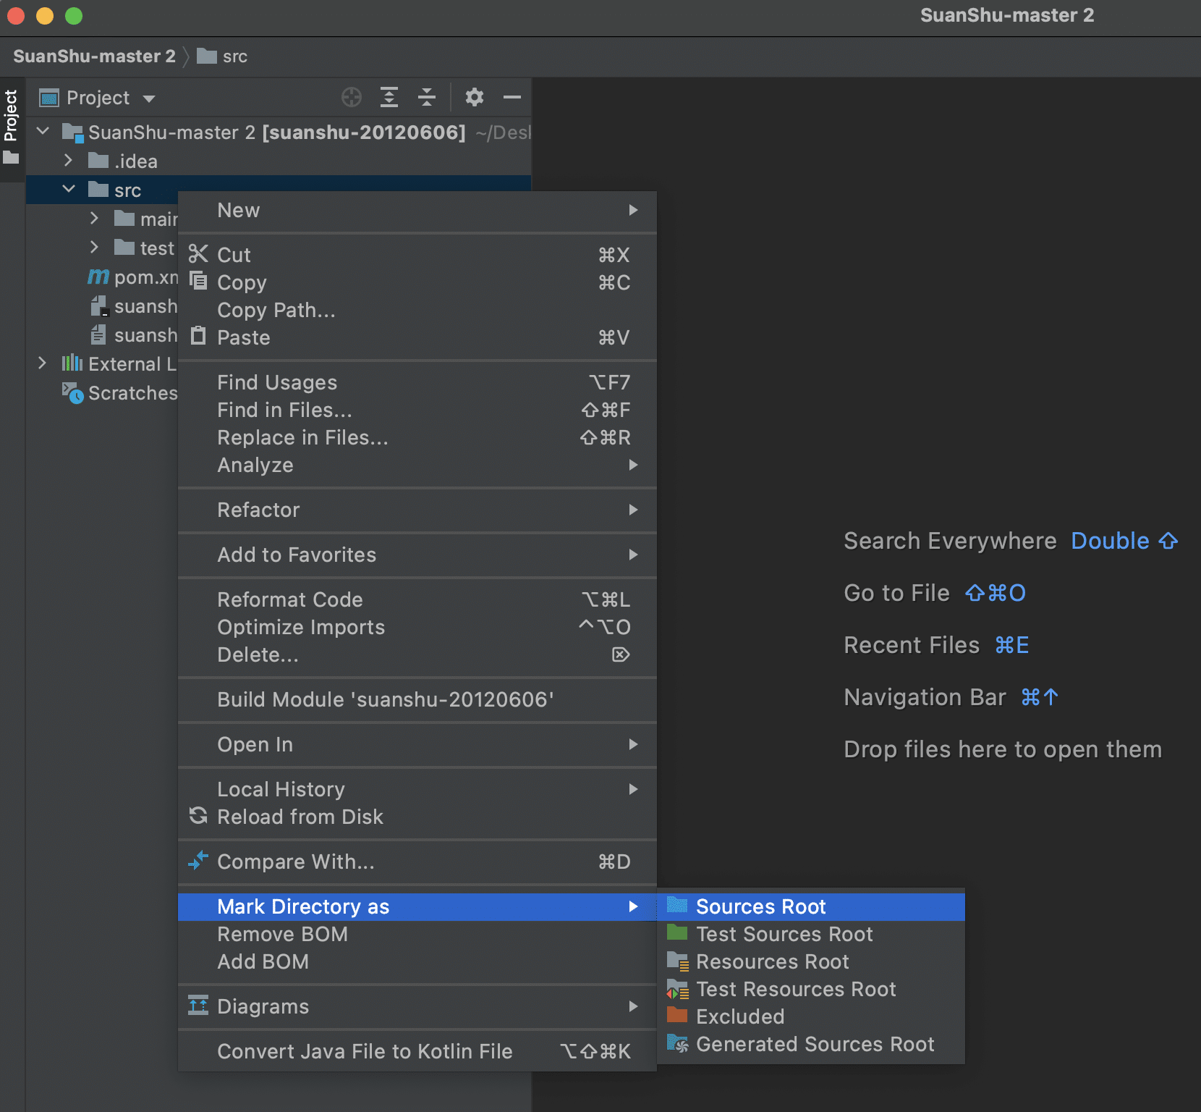The width and height of the screenshot is (1201, 1112).
Task: Click the Paste clipboard icon
Action: [x=198, y=336]
